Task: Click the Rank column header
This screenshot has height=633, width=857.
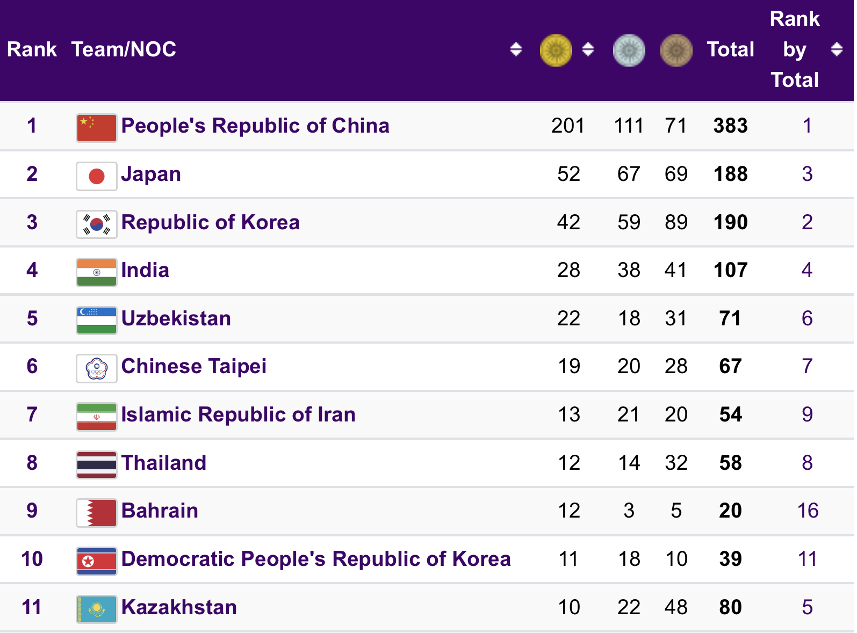Action: (32, 49)
